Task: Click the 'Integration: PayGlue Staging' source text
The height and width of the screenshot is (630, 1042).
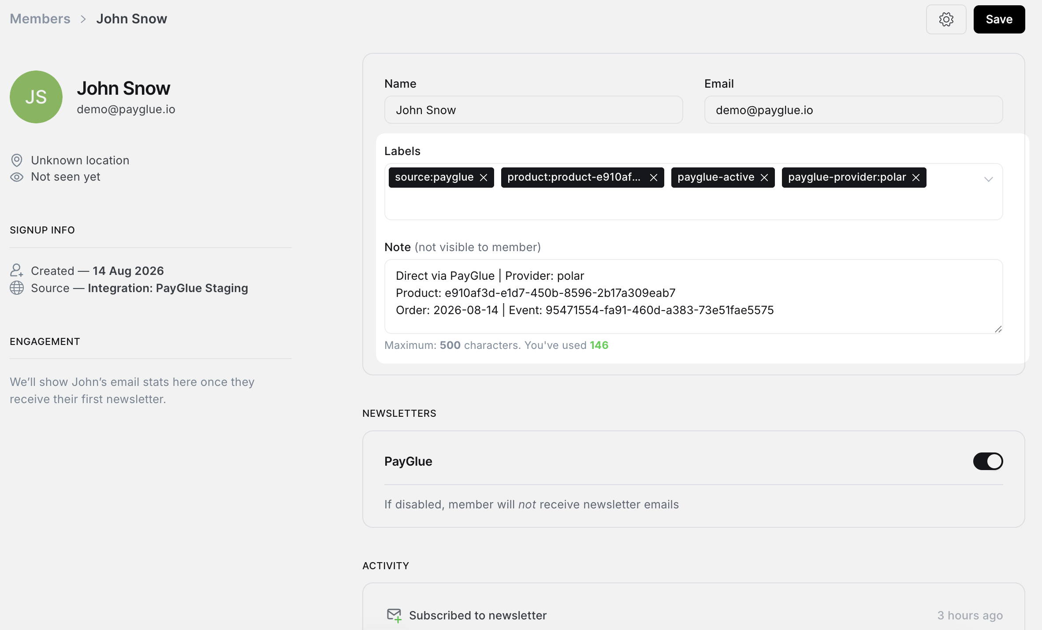Action: click(168, 288)
